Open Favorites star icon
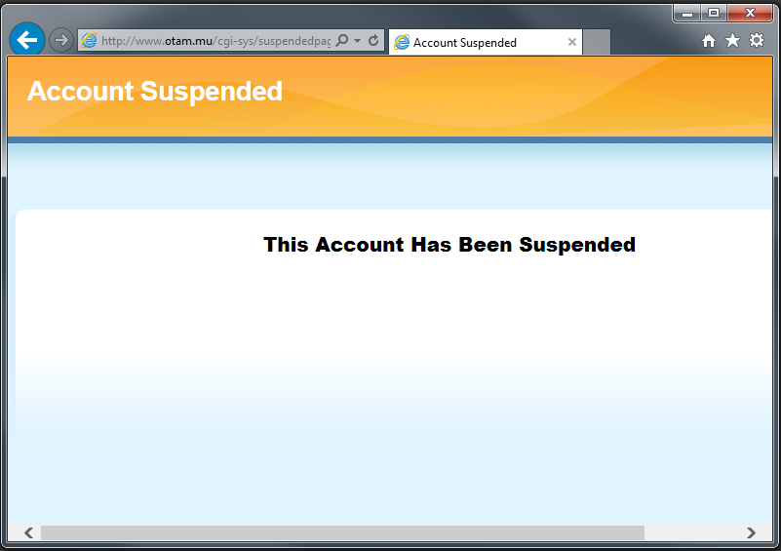 (732, 40)
